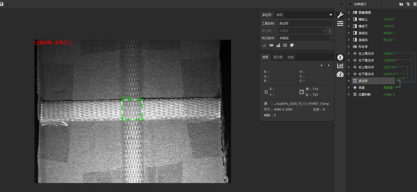Expand the 图像增强 tree item
Screen dimensions: 417x192
point(349,12)
